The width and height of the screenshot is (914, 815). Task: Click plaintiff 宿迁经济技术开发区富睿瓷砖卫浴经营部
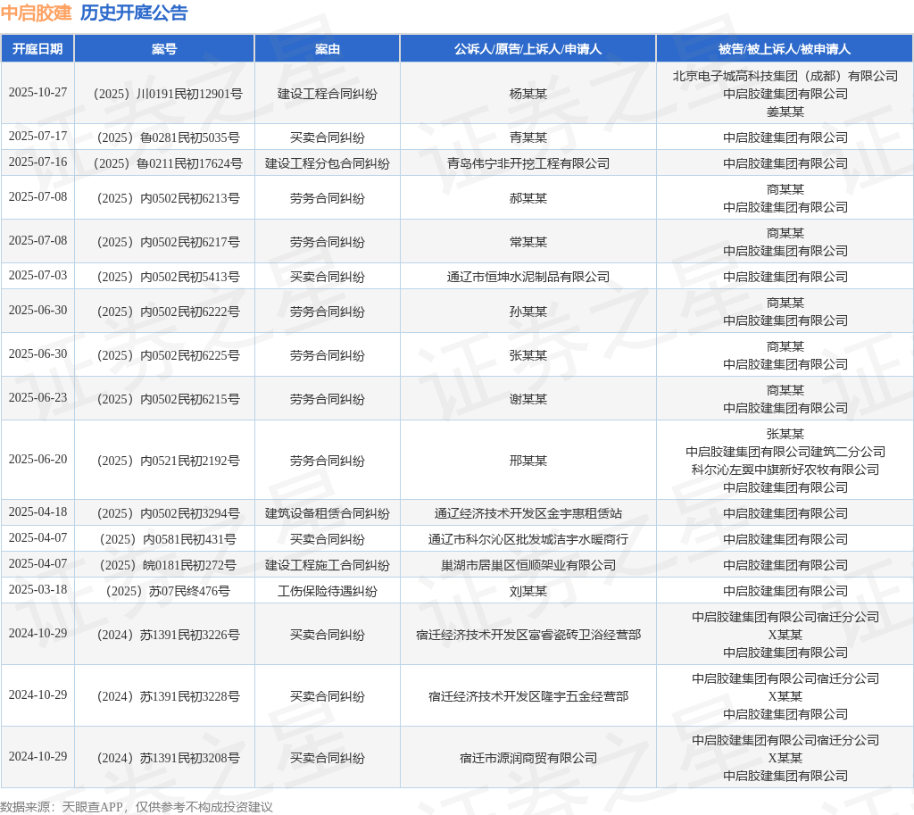pos(528,635)
